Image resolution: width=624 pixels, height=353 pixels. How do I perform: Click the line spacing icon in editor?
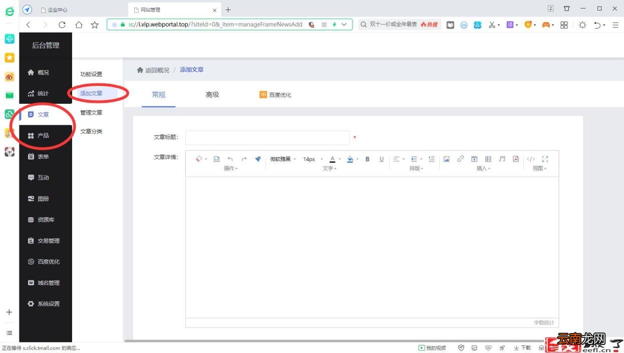(x=432, y=159)
